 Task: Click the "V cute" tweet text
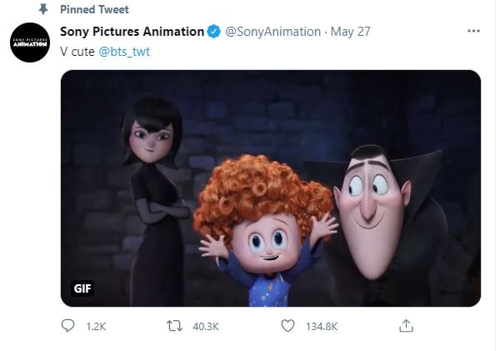(x=77, y=52)
